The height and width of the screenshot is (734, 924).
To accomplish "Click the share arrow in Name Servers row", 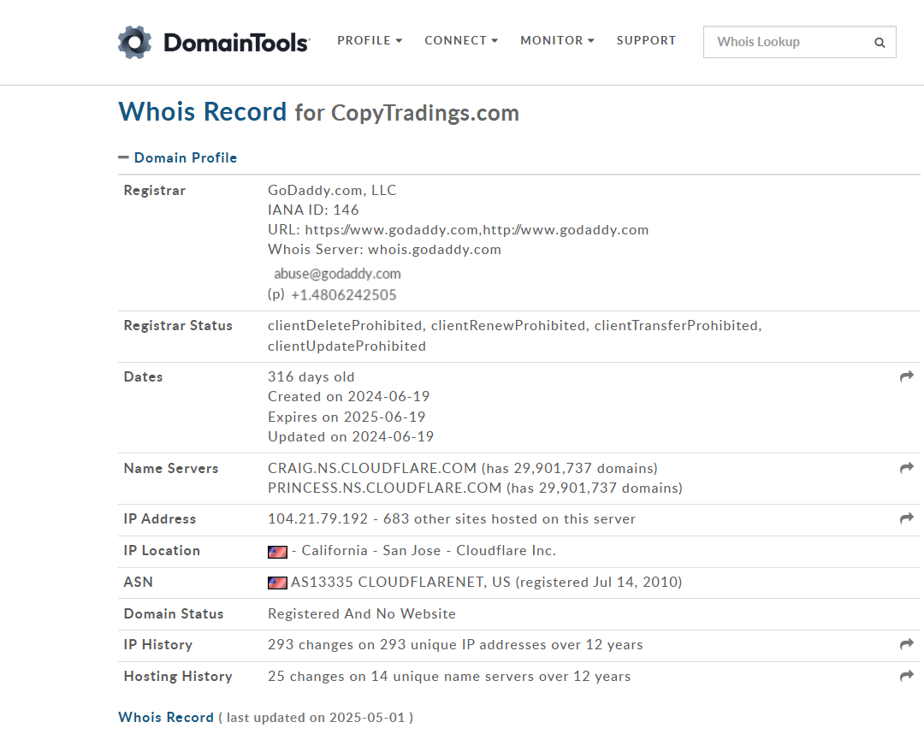I will tap(906, 468).
